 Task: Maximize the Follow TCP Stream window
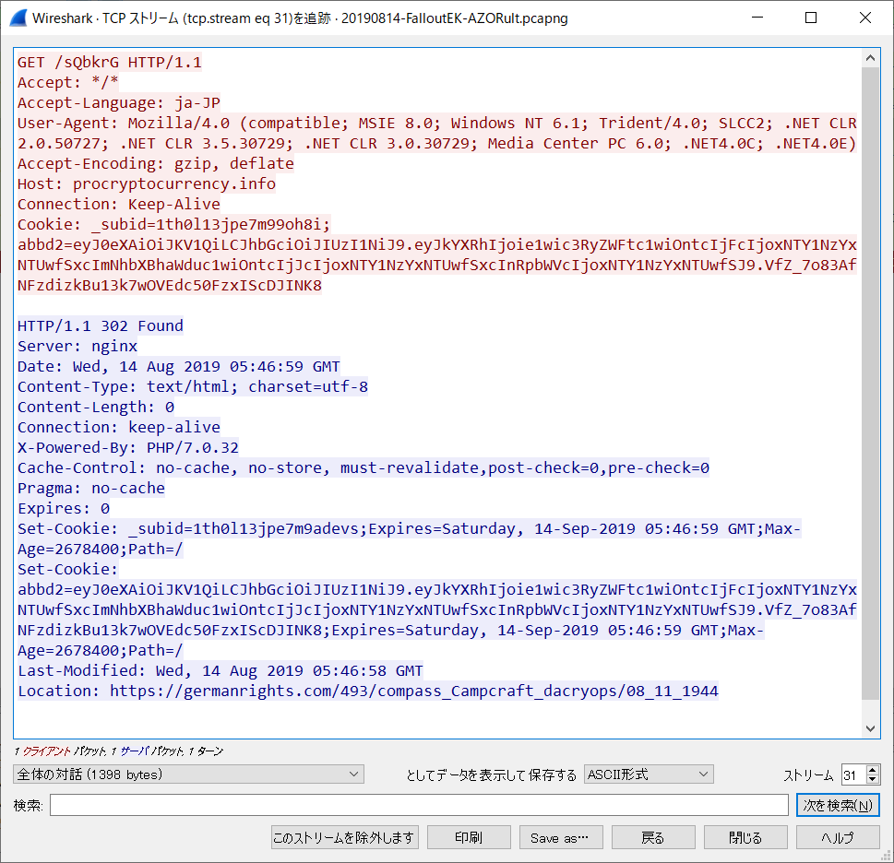(811, 18)
